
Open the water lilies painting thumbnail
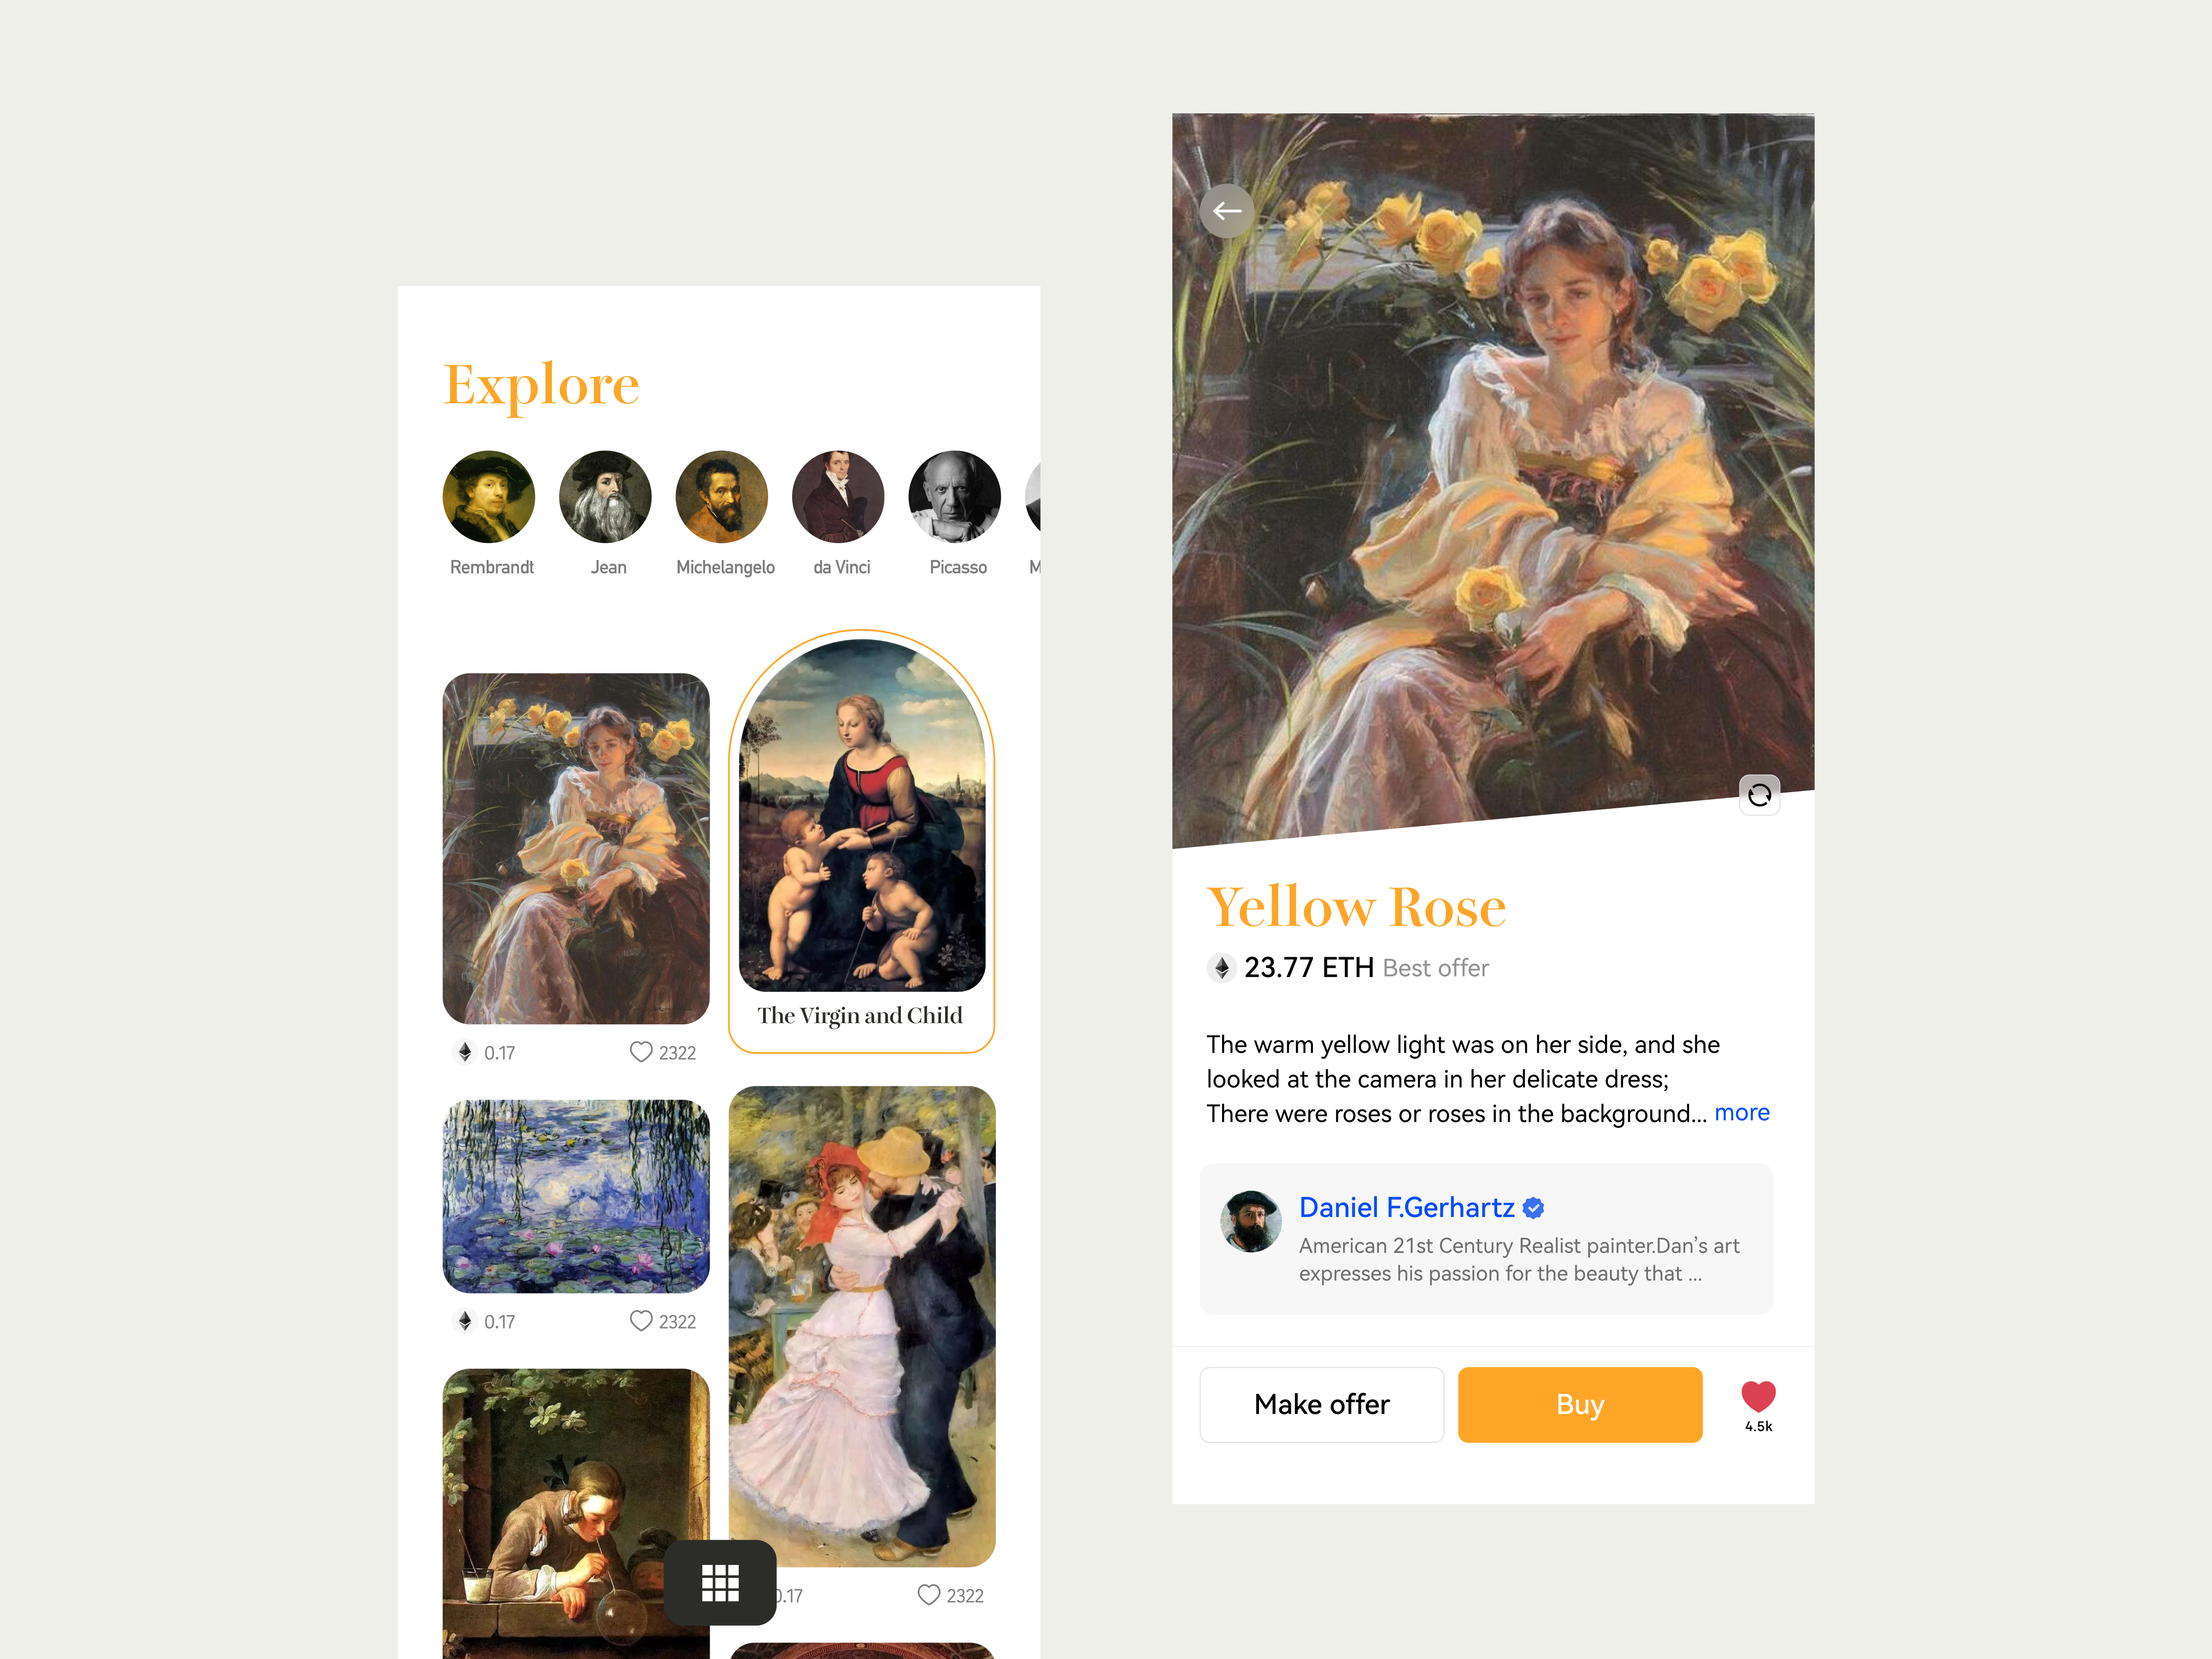click(x=576, y=1196)
